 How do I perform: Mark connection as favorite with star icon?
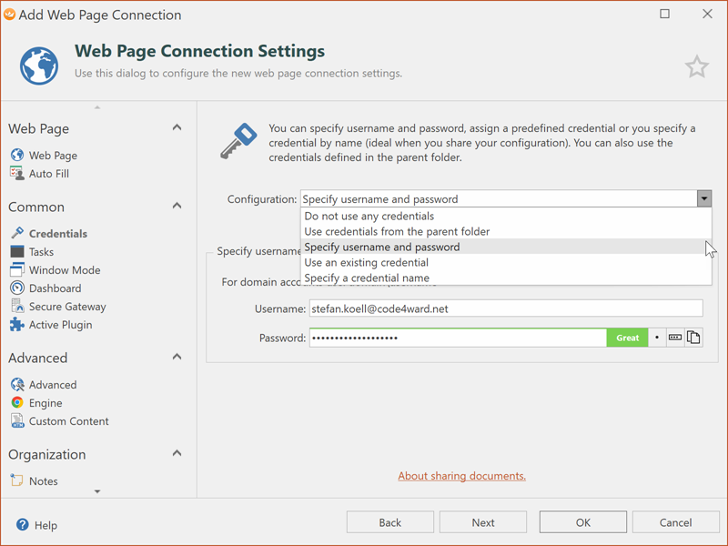(x=696, y=66)
